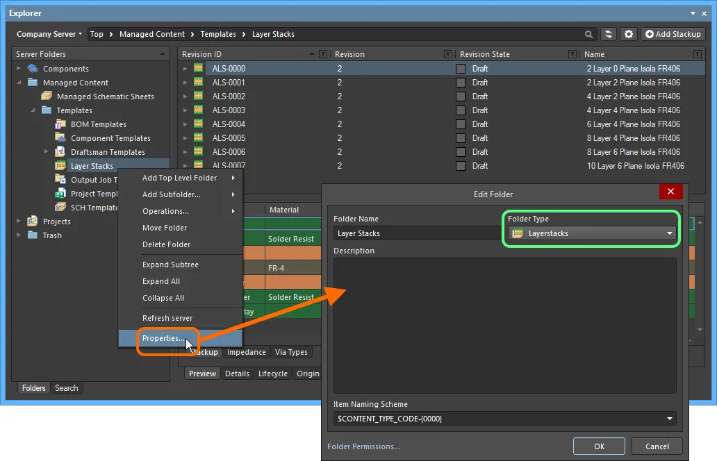Open the Add Subfolder... submenu

pyautogui.click(x=180, y=194)
